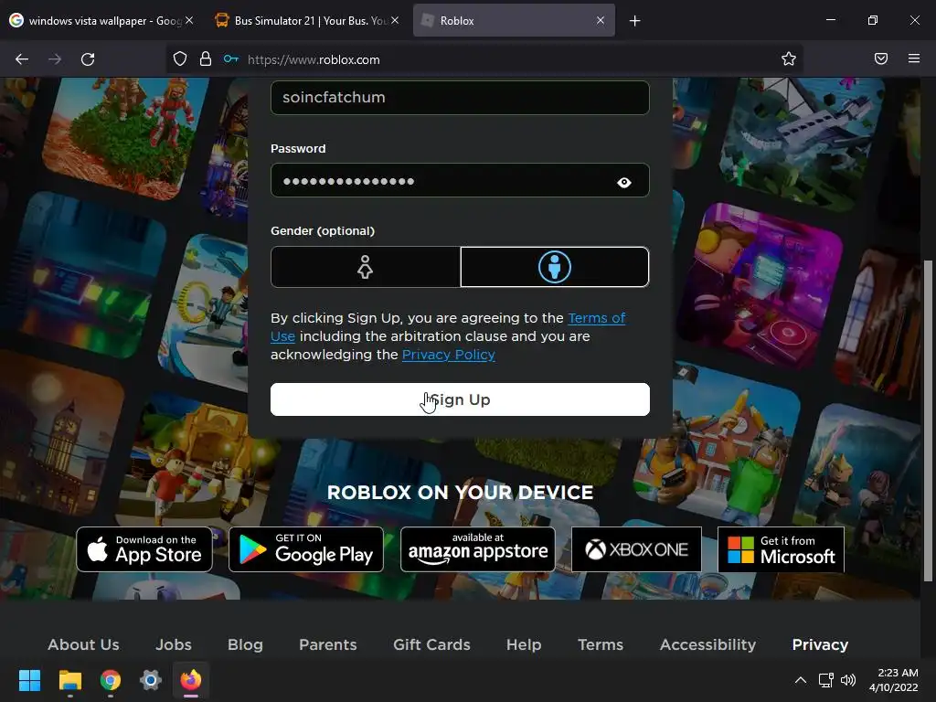Toggle password visibility eye icon
The width and height of the screenshot is (936, 702).
[x=624, y=182]
